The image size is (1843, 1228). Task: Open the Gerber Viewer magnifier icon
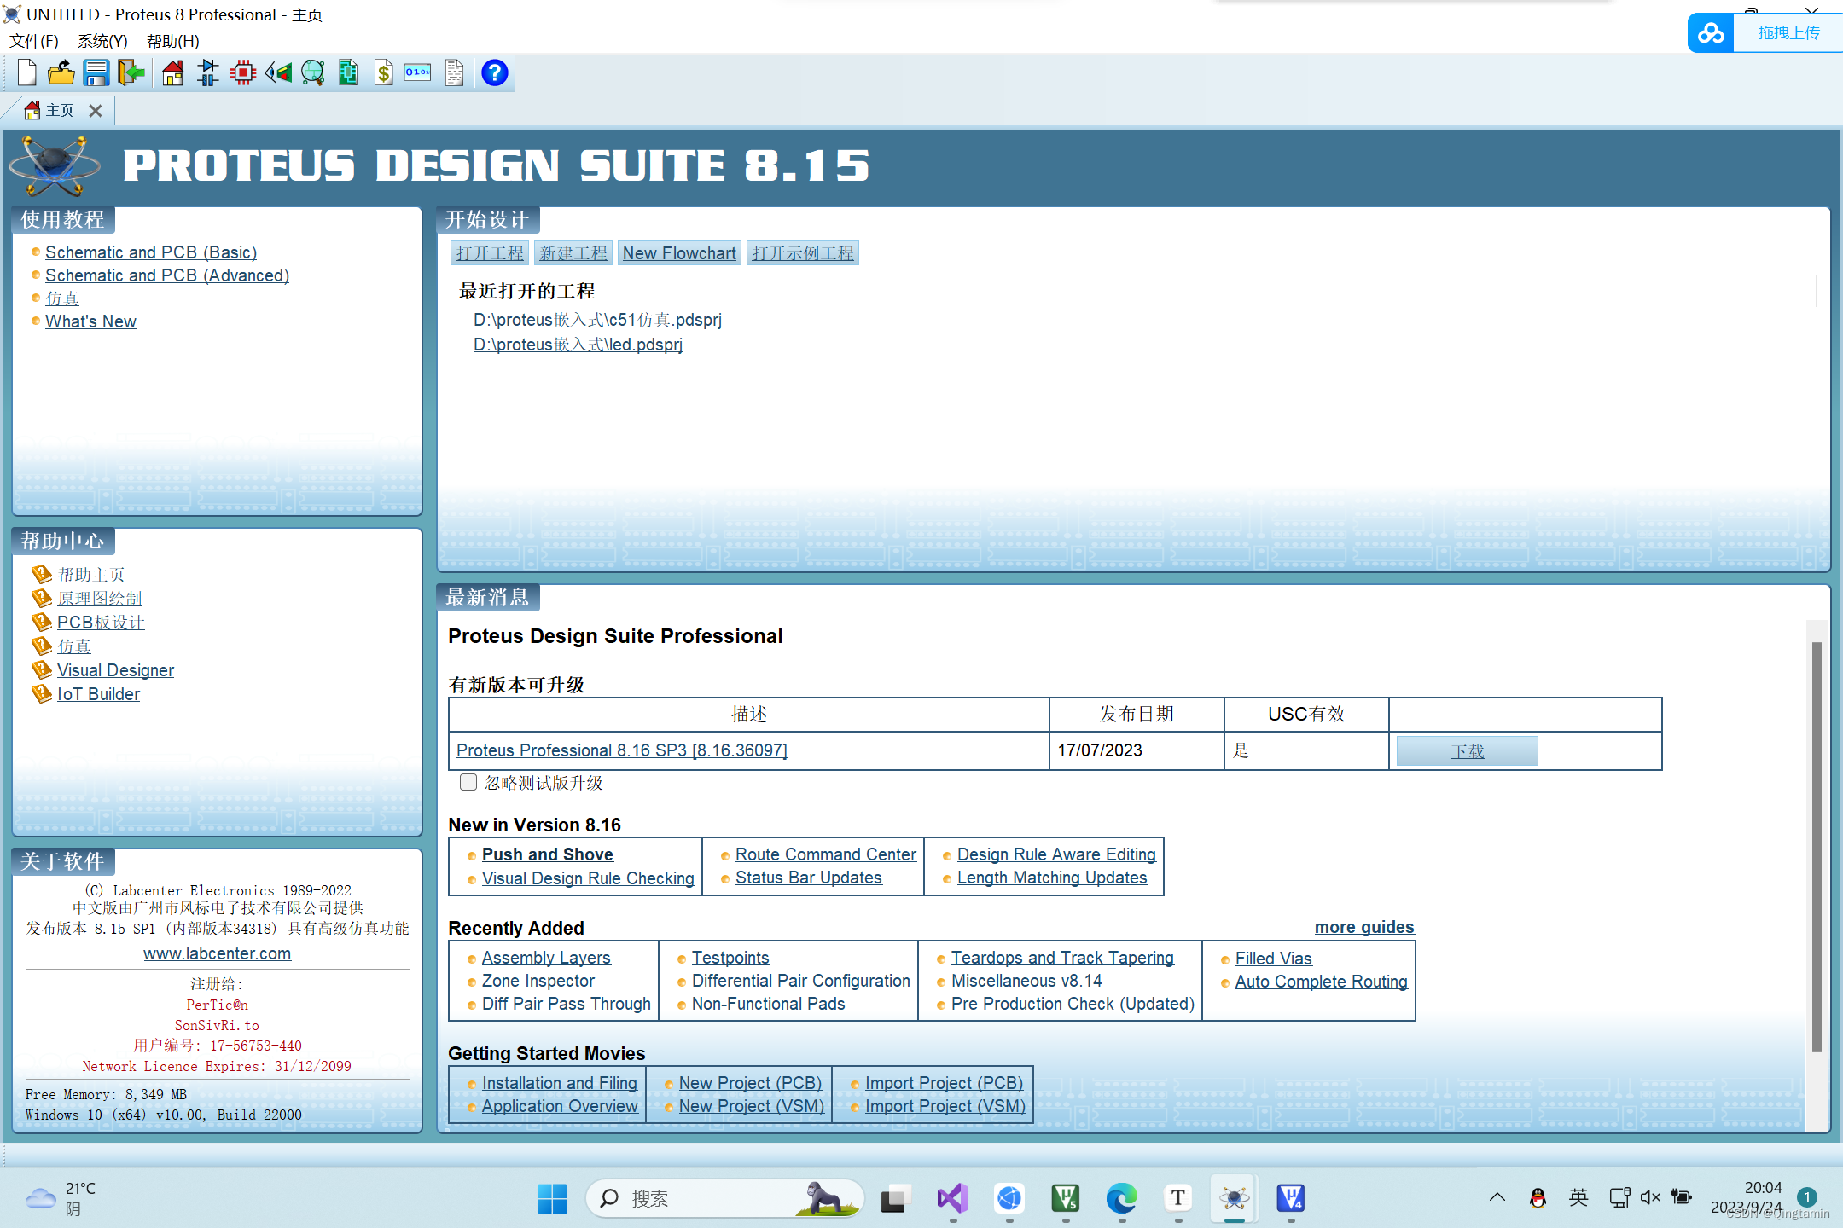pyautogui.click(x=313, y=73)
